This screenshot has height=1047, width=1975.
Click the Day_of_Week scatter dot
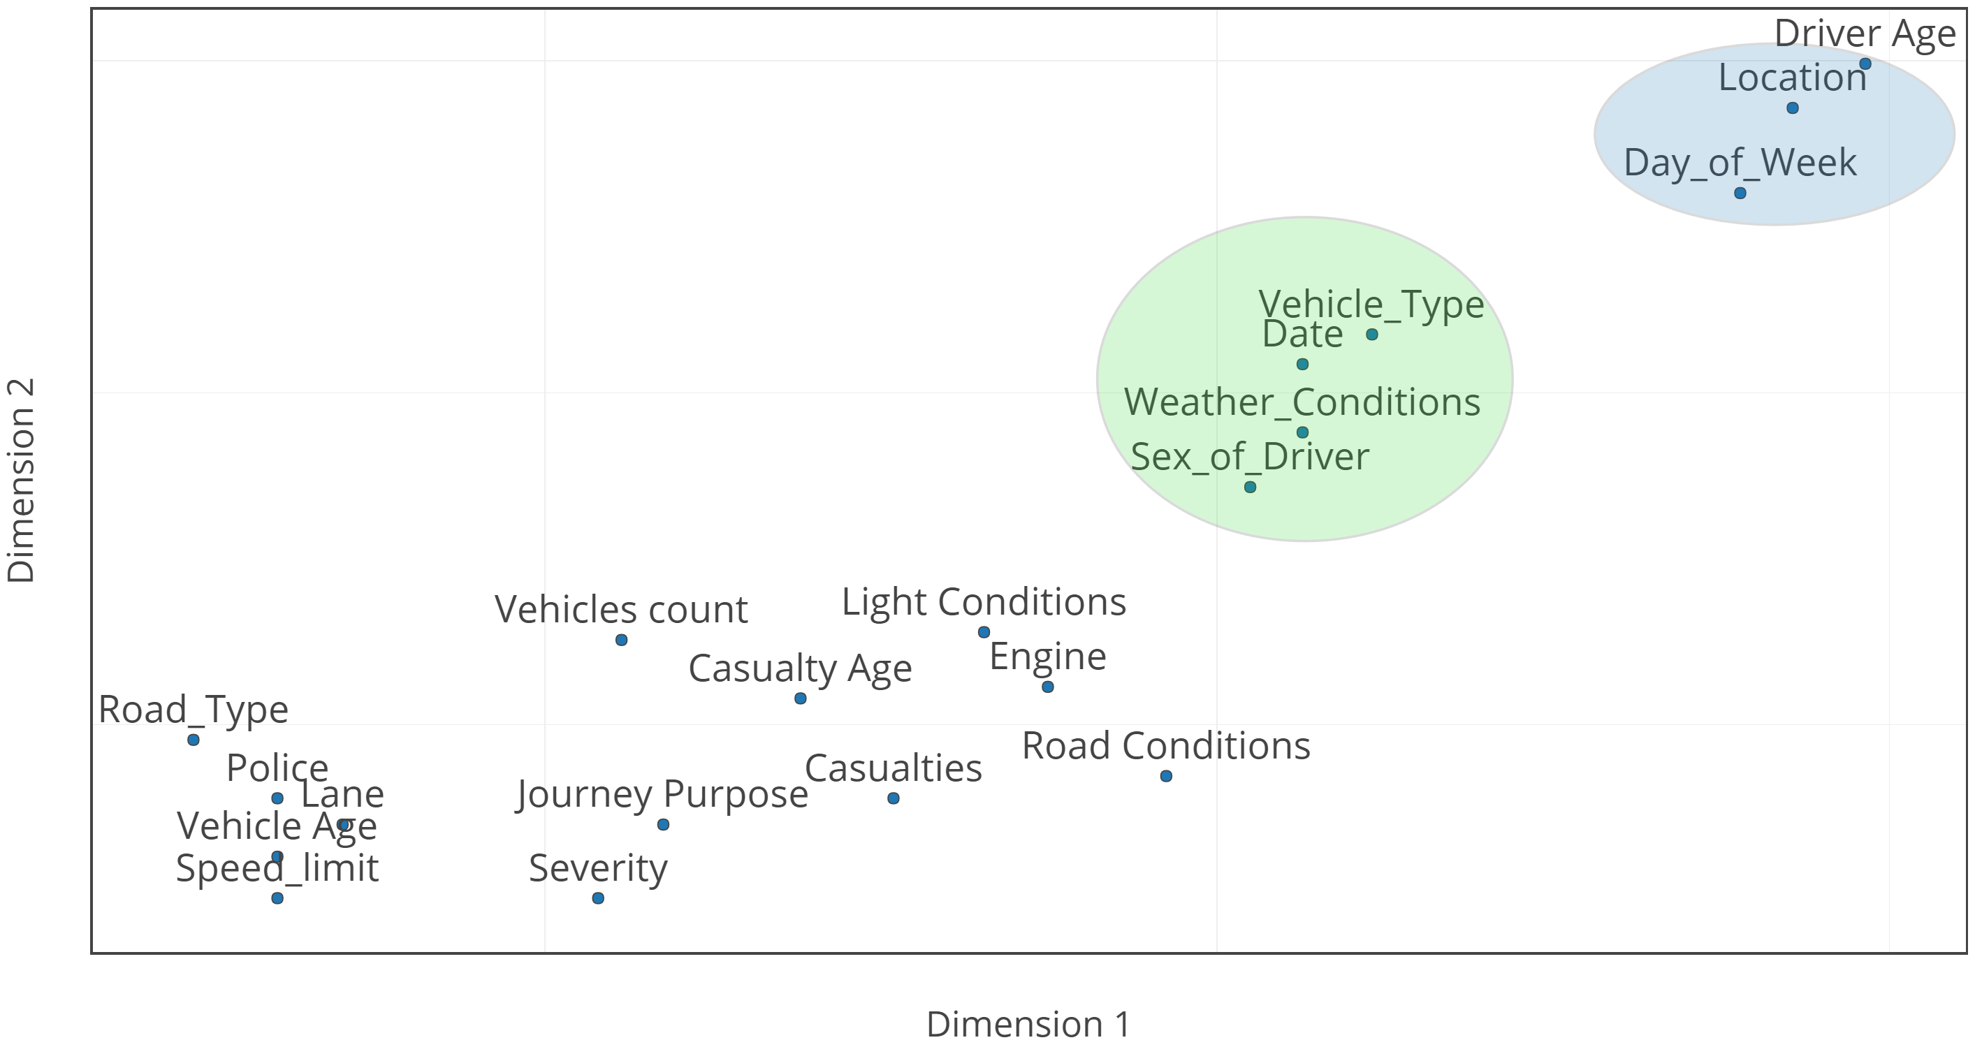click(x=1740, y=193)
